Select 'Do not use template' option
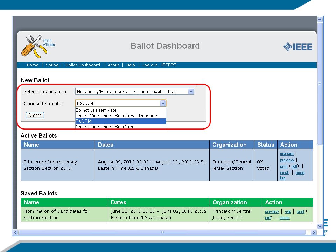This screenshot has width=336, height=252. [121, 110]
